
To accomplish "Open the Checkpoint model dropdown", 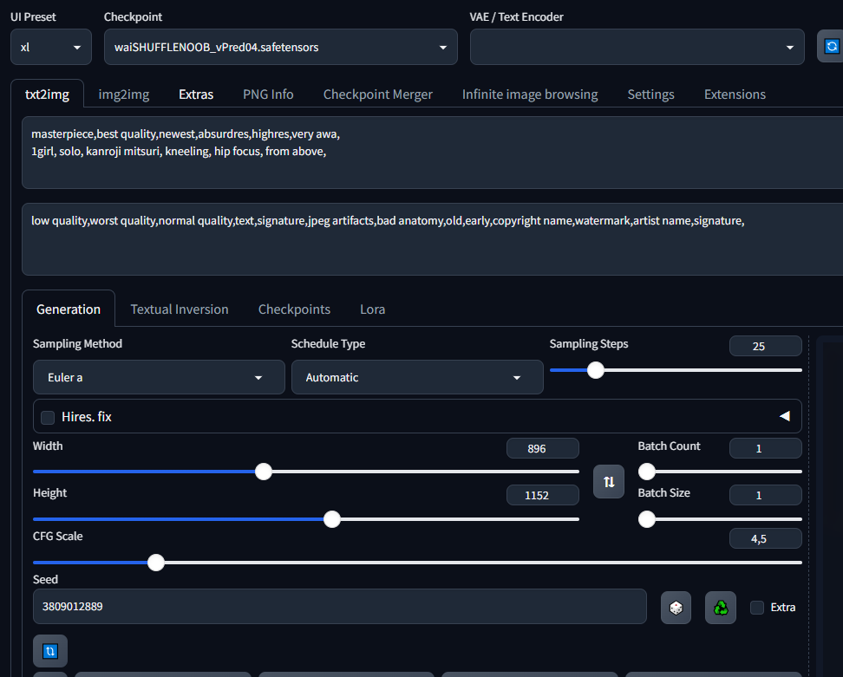I will [x=280, y=47].
